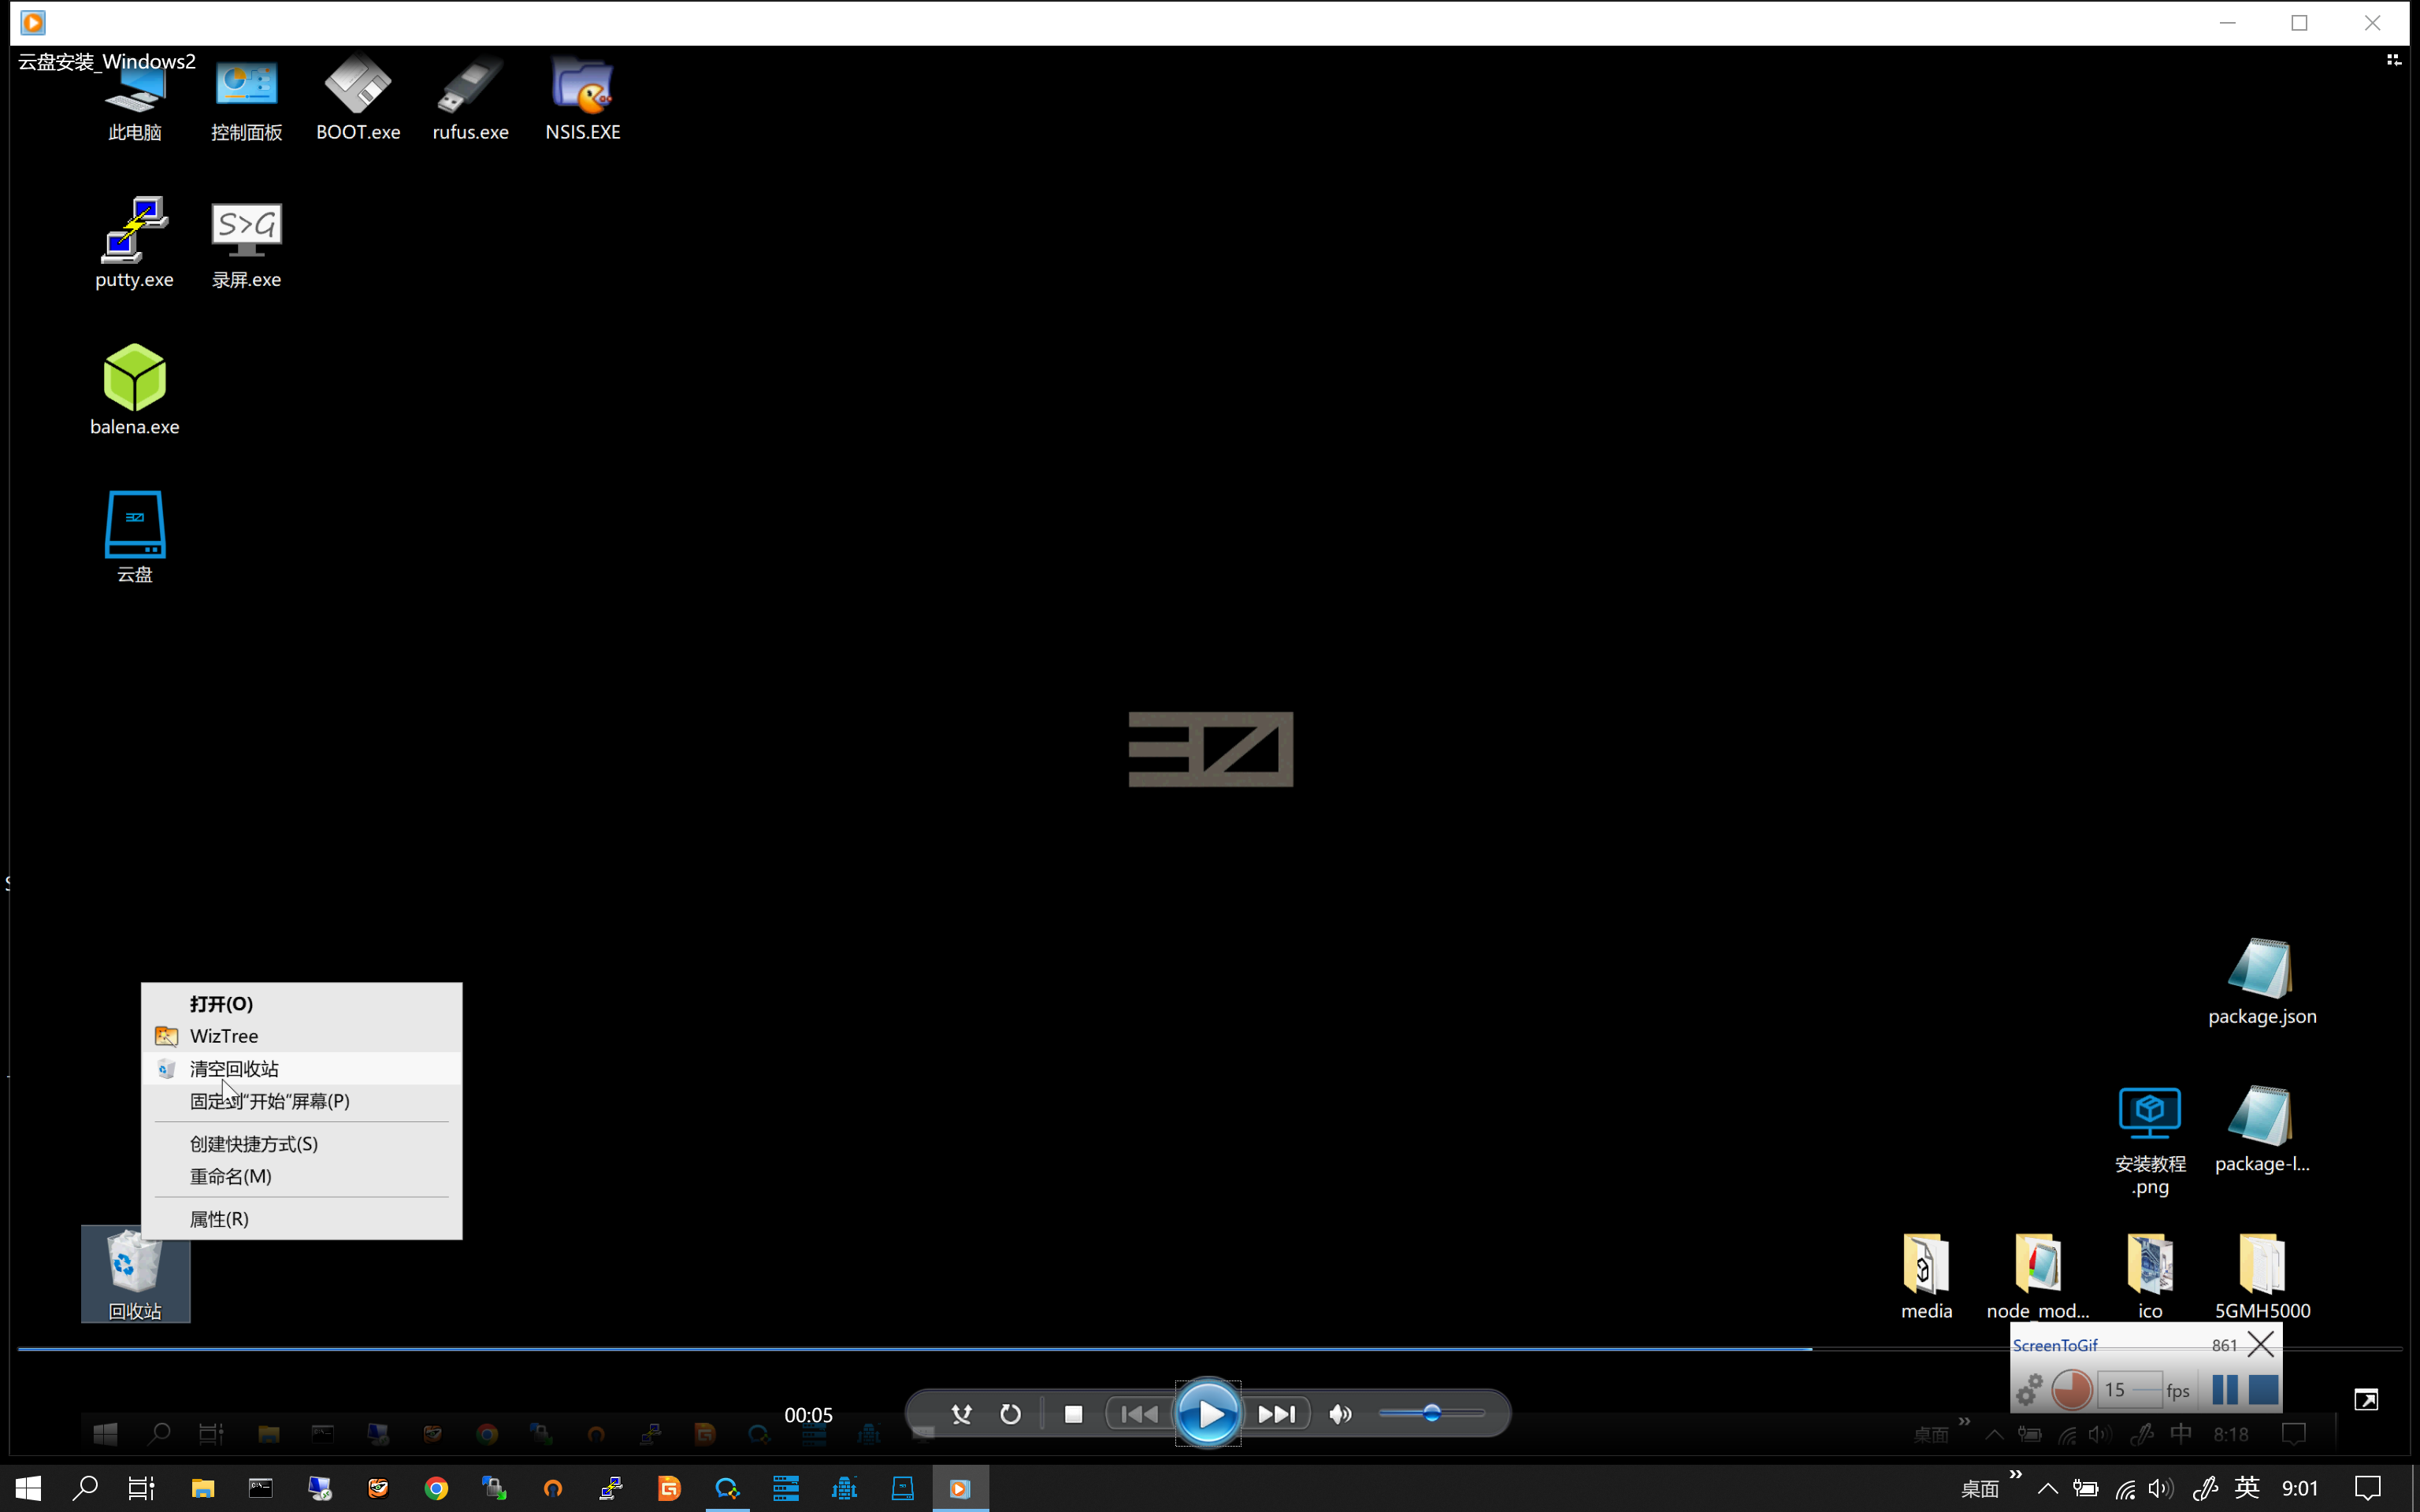Turn shuffle on in the media player

click(x=961, y=1414)
